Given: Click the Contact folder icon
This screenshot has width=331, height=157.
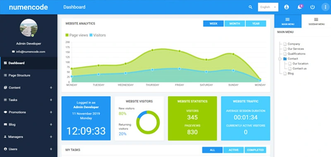Looking at the screenshot, I should pos(285,59).
